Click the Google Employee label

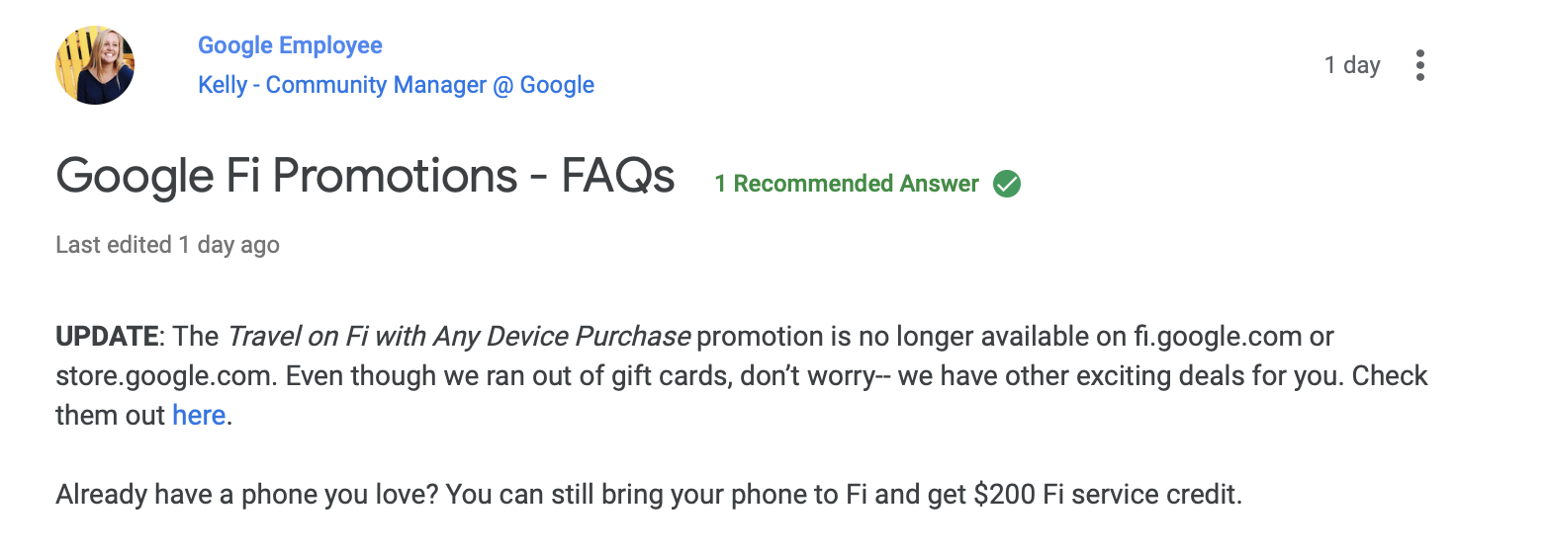290,45
